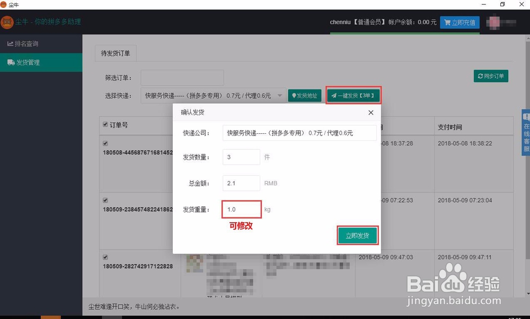Open the 在线客服 side tab

[x=526, y=132]
